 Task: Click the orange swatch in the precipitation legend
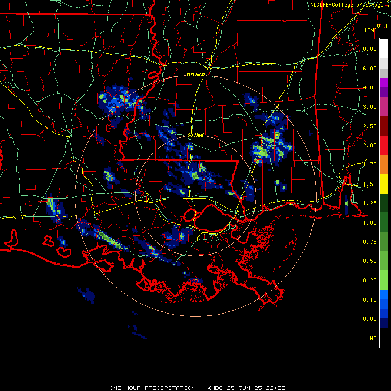(x=384, y=164)
